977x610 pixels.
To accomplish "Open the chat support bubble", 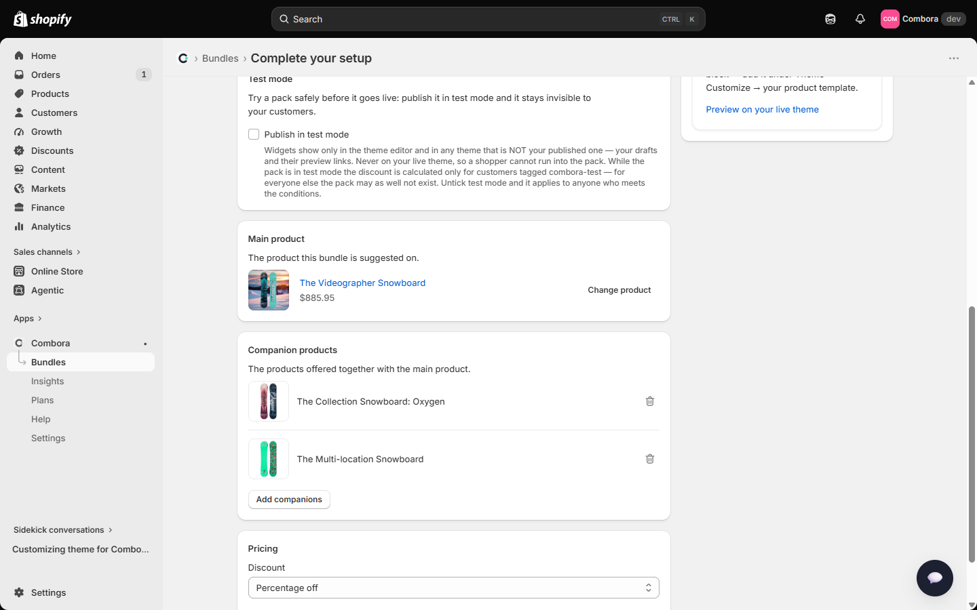I will coord(935,578).
